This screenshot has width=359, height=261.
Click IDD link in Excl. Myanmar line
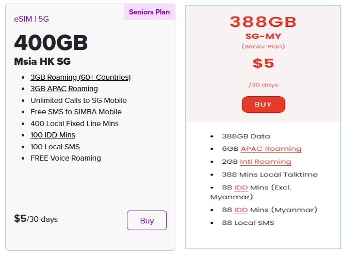(x=241, y=187)
